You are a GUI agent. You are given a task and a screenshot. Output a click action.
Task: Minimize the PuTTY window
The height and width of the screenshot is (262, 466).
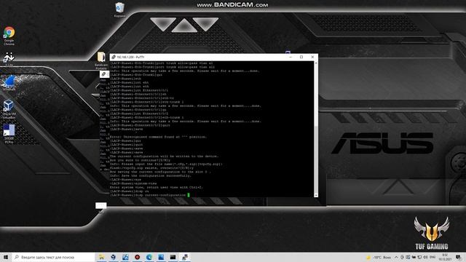pyautogui.click(x=291, y=57)
